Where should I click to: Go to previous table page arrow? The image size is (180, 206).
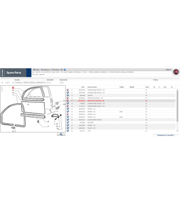(2, 83)
